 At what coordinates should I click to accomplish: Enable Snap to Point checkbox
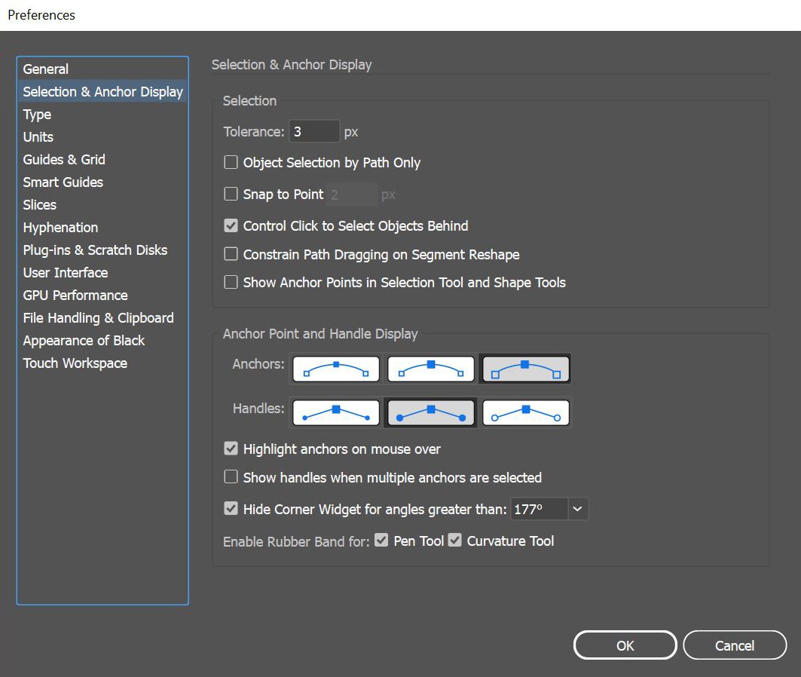click(231, 195)
